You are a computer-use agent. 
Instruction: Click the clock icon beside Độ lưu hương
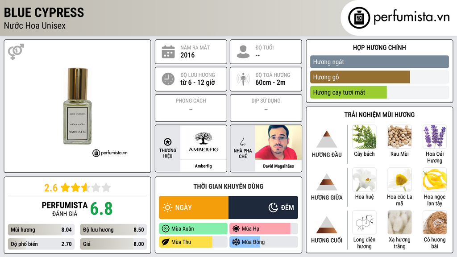click(168, 79)
